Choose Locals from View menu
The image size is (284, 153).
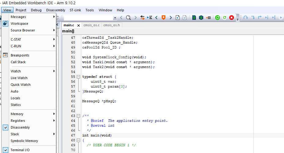(15, 98)
